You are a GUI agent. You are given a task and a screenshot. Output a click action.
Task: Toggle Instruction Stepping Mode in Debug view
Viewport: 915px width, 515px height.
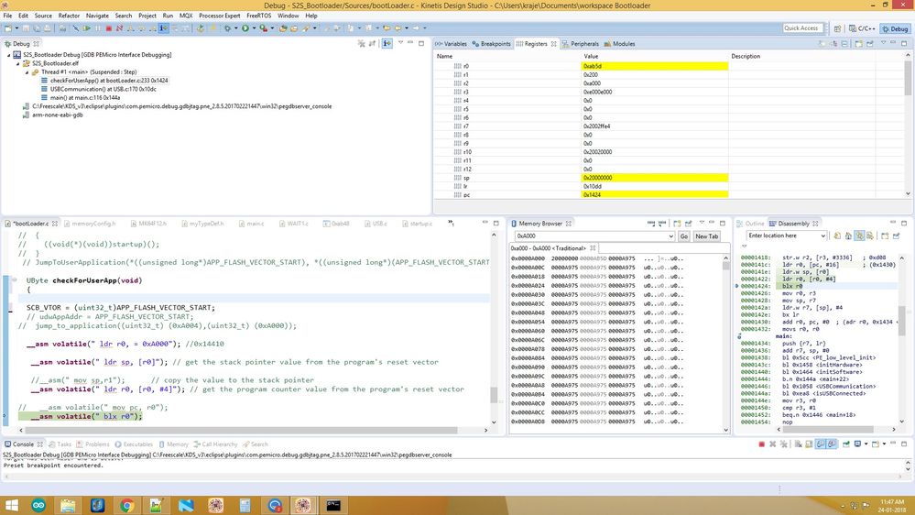pos(387,44)
